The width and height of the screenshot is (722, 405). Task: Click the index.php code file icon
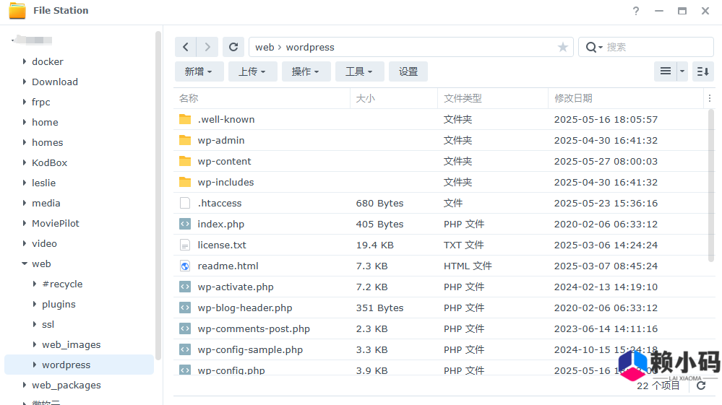[x=185, y=224]
